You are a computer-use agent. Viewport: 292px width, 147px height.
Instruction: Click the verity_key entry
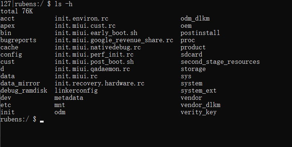click(199, 112)
